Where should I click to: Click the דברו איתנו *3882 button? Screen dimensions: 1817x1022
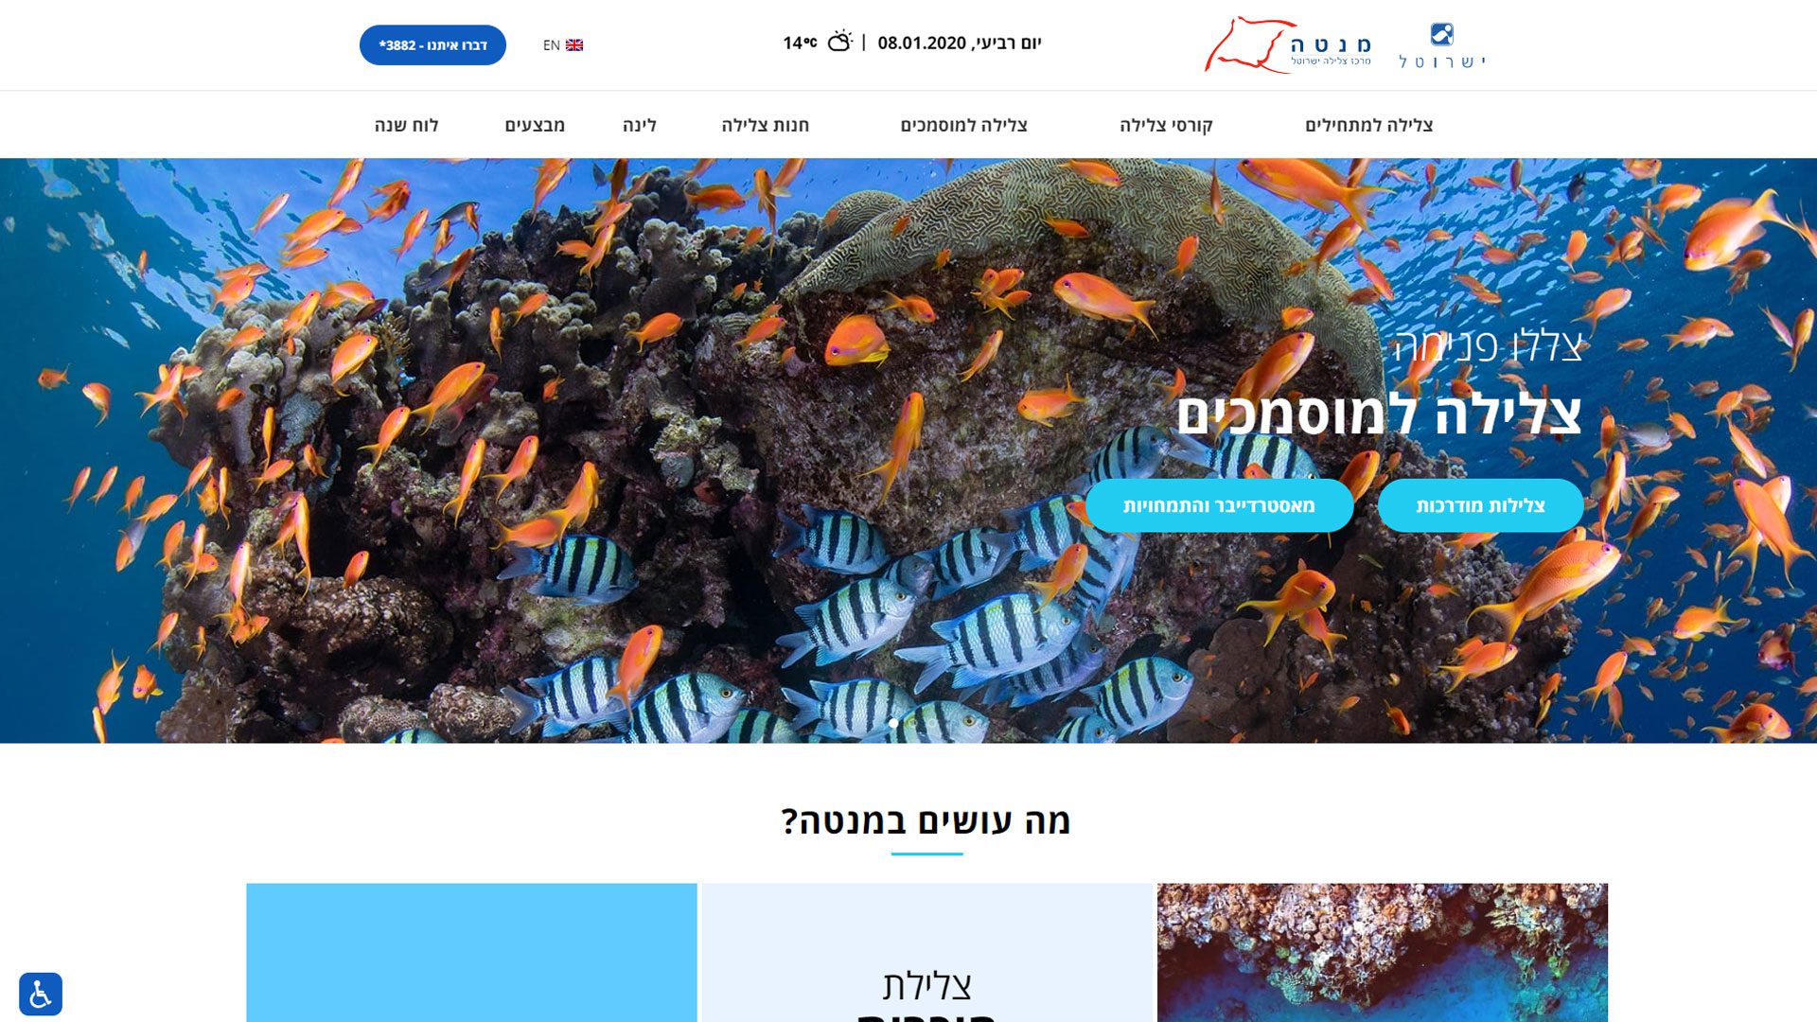pos(432,45)
